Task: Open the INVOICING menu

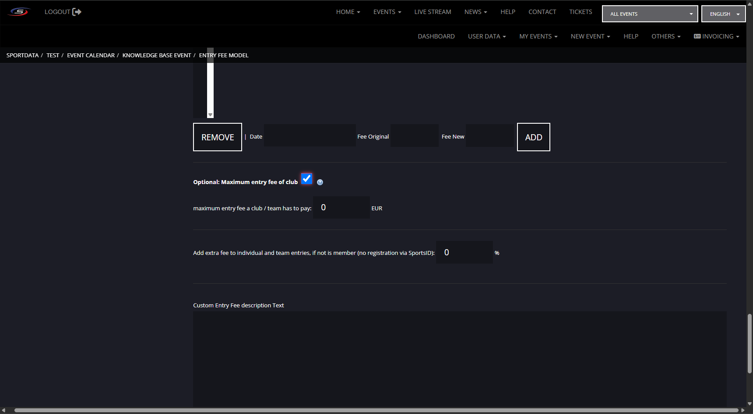Action: tap(717, 36)
